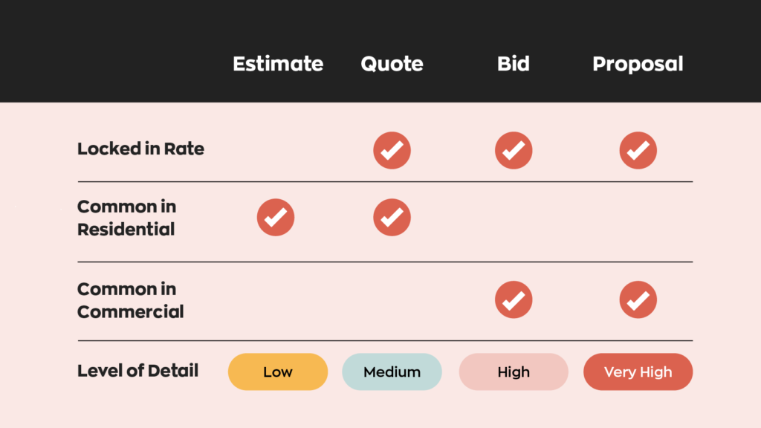Select the red Very High detail pill
This screenshot has height=428, width=761.
(x=638, y=372)
